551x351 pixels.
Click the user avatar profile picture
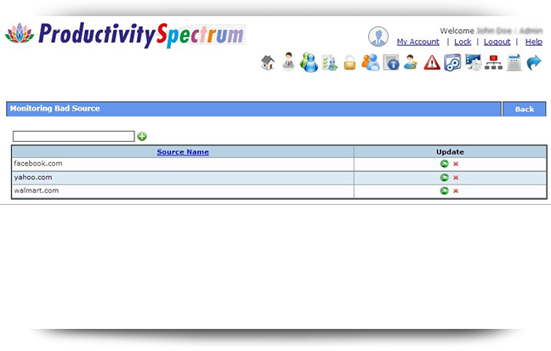coord(378,37)
